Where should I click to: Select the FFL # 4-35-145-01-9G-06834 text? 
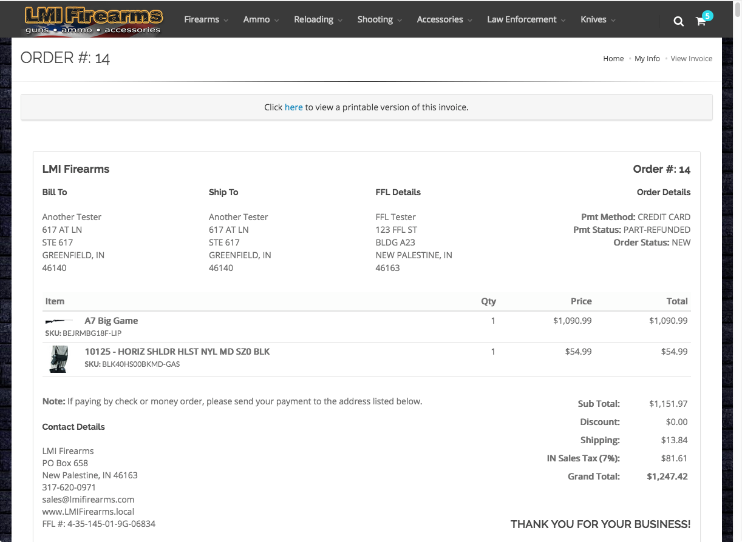click(99, 524)
